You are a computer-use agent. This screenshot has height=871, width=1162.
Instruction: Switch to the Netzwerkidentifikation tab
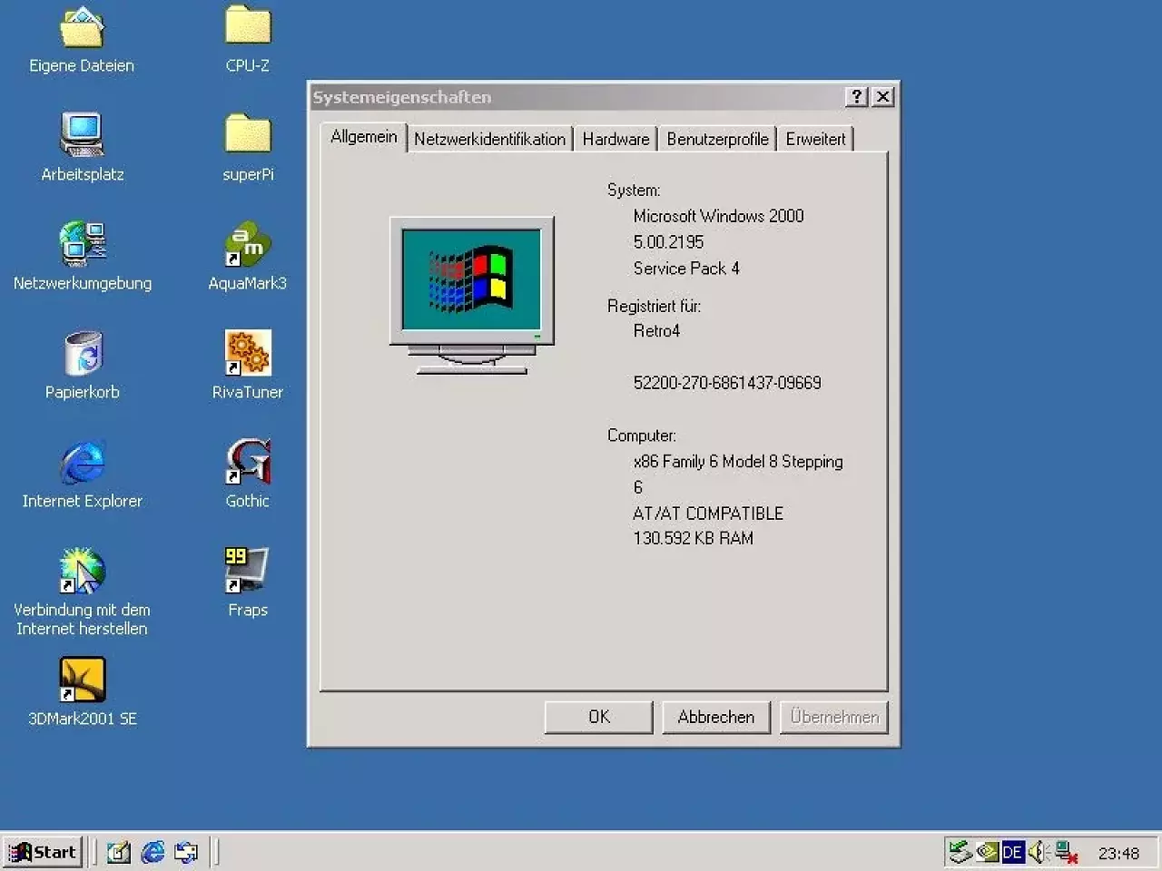489,139
